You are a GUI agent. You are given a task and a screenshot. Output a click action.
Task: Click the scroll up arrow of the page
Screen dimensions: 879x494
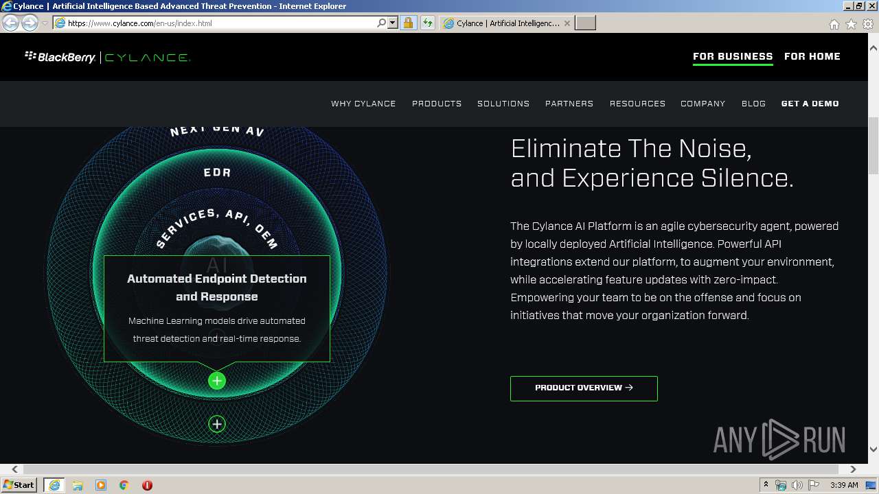[874, 49]
